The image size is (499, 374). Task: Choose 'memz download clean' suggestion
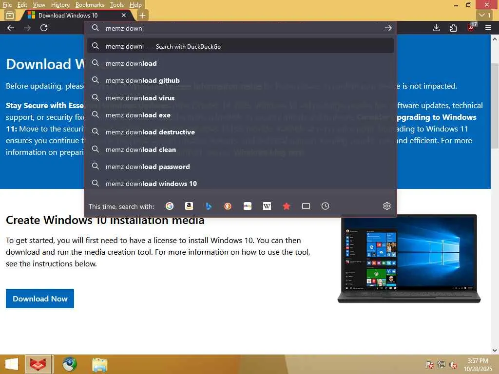(240, 149)
